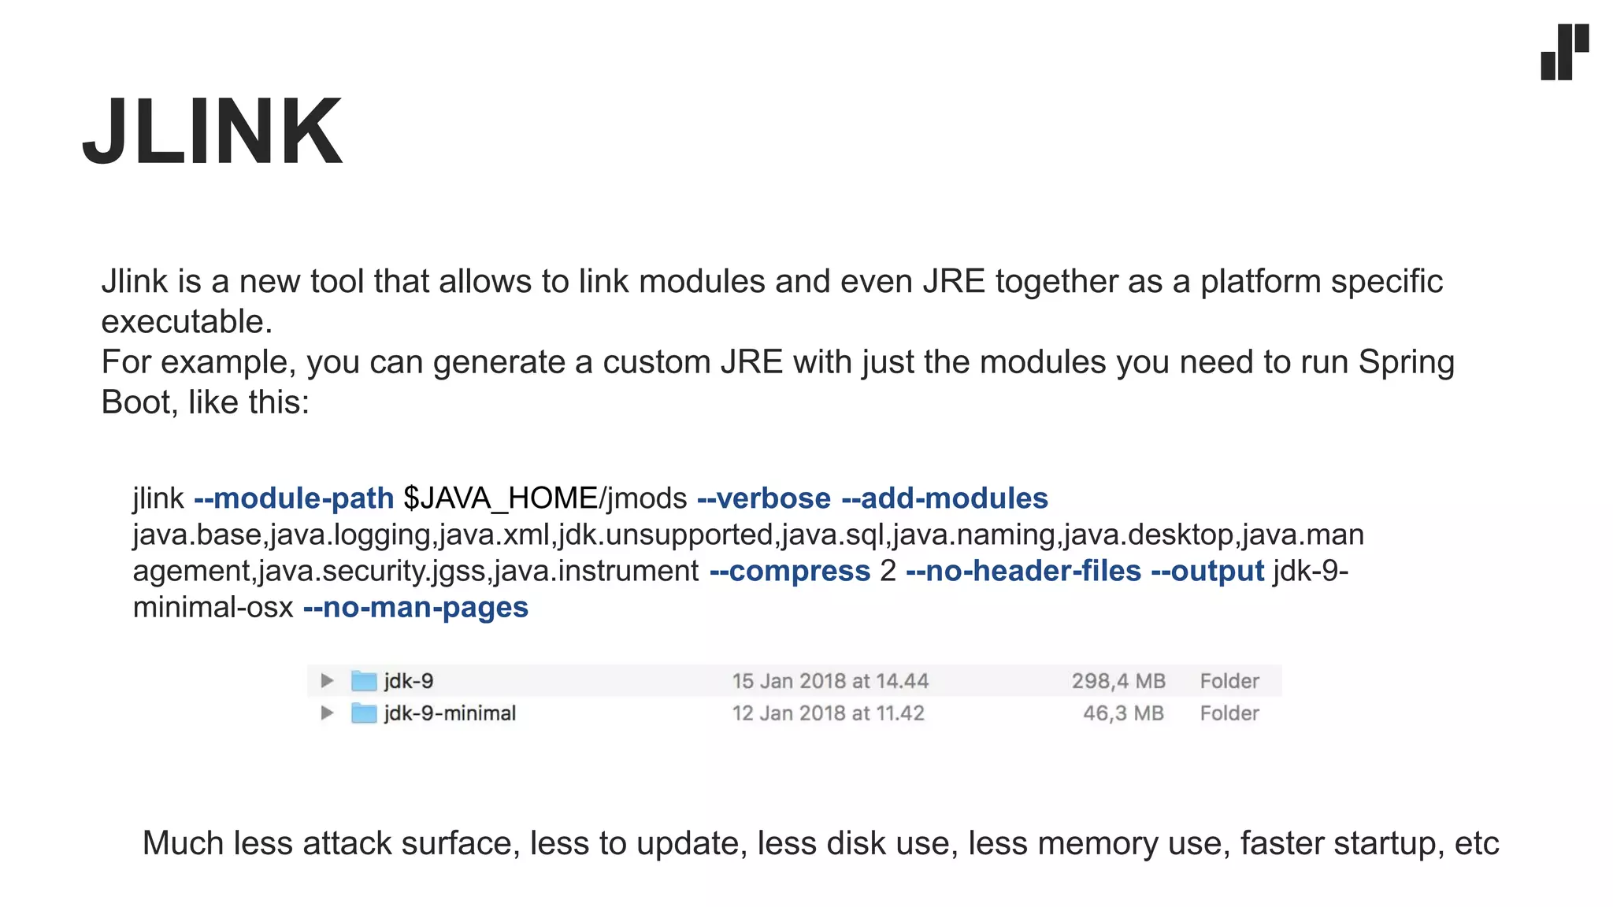
Task: Click the --add-modules option text
Action: (x=945, y=498)
